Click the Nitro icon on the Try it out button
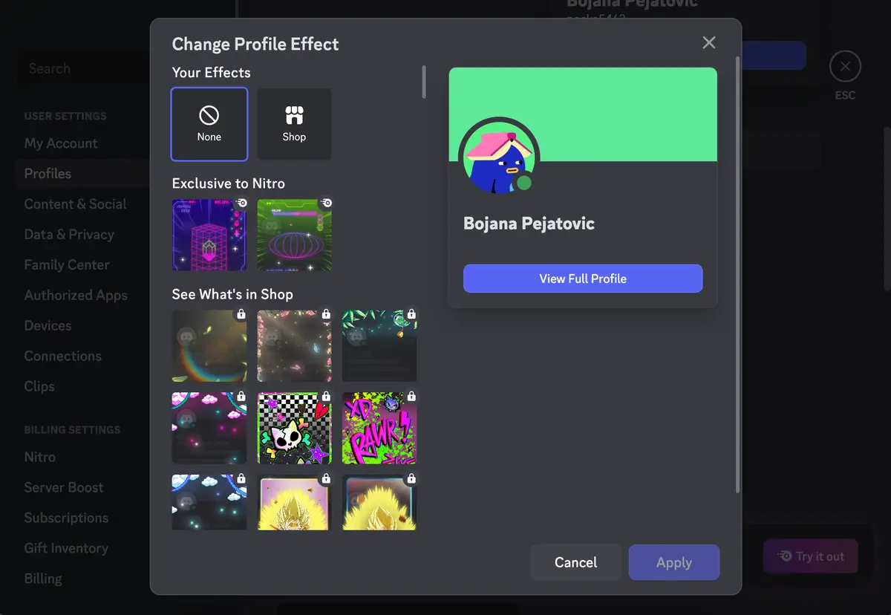Image resolution: width=891 pixels, height=615 pixels. point(785,556)
